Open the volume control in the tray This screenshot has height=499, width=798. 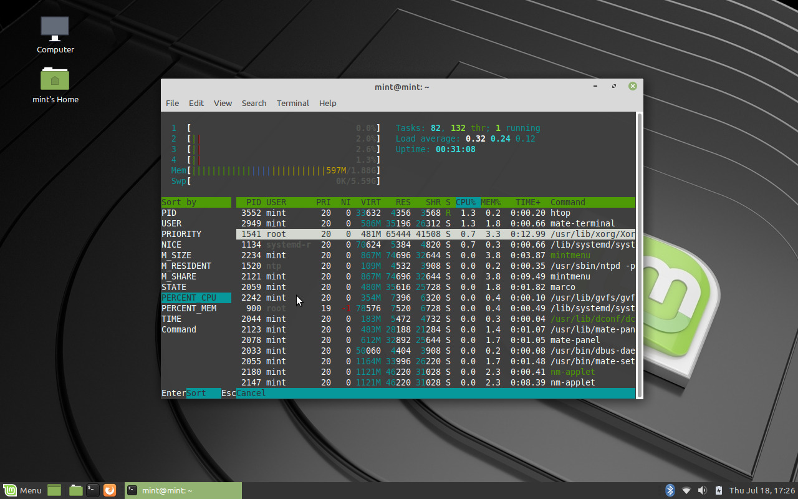tap(702, 490)
